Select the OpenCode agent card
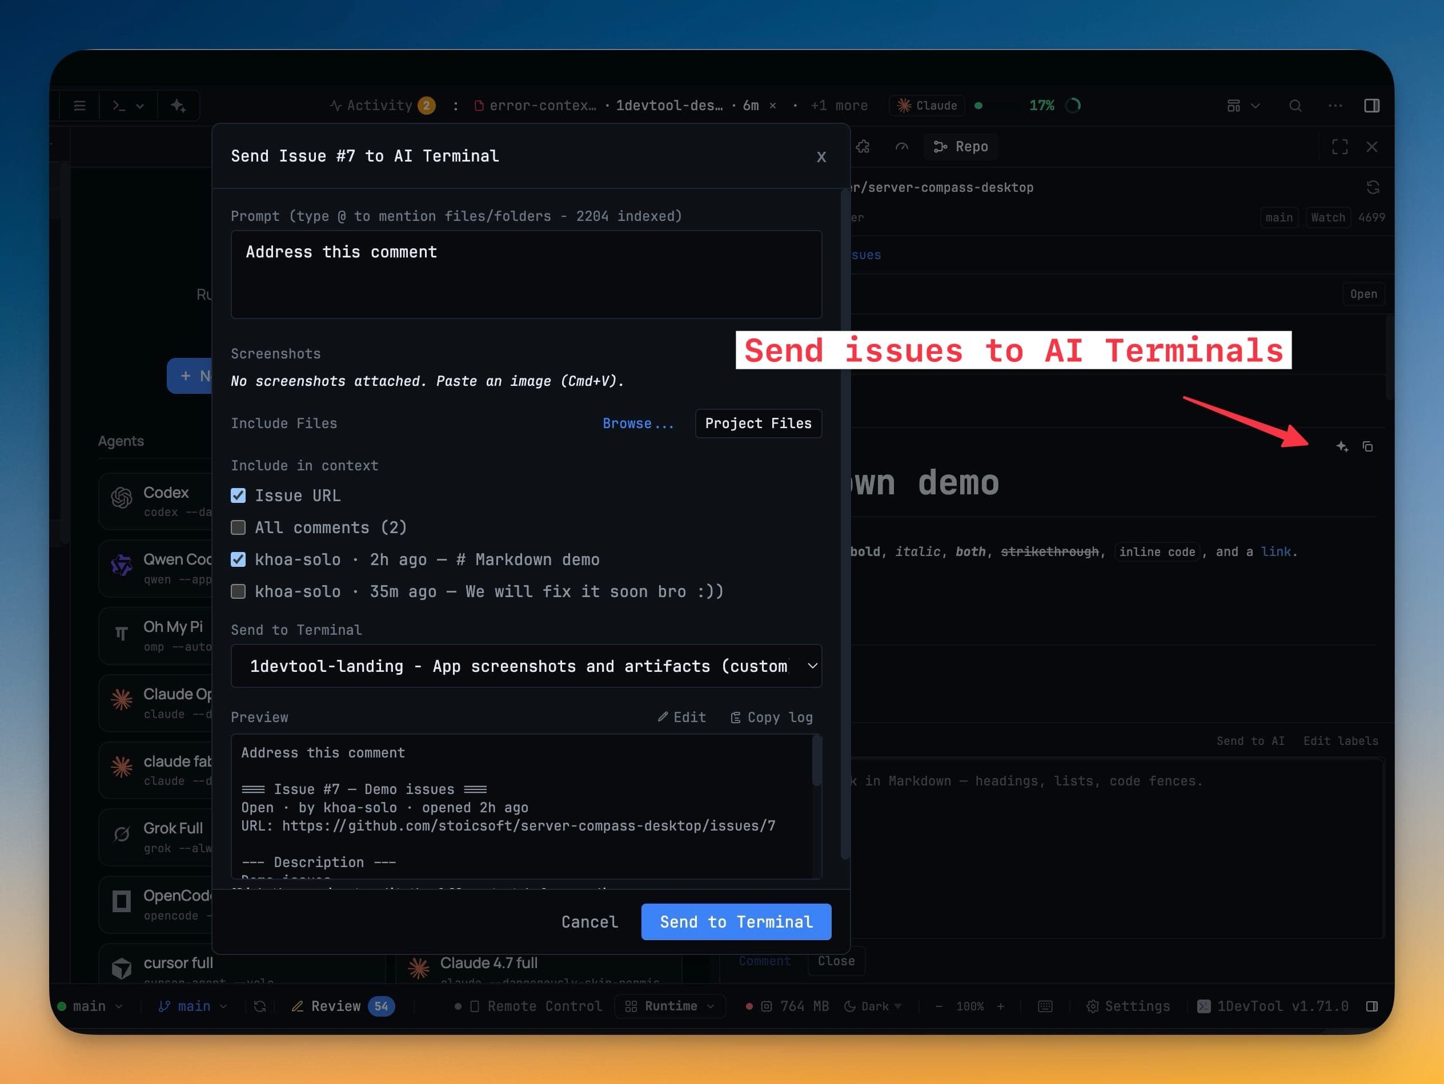The image size is (1444, 1084). click(x=155, y=904)
